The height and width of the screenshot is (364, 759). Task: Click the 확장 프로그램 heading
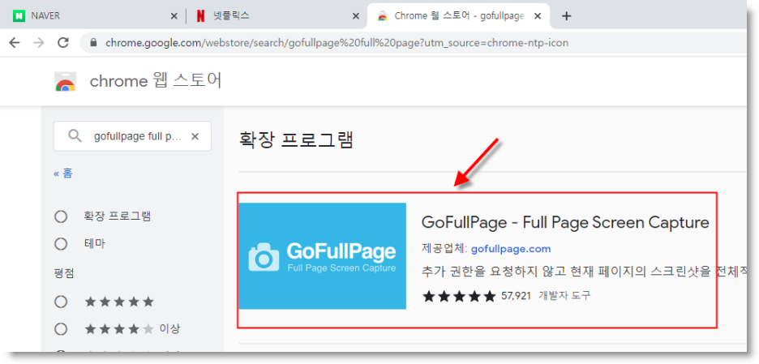pyautogui.click(x=297, y=140)
